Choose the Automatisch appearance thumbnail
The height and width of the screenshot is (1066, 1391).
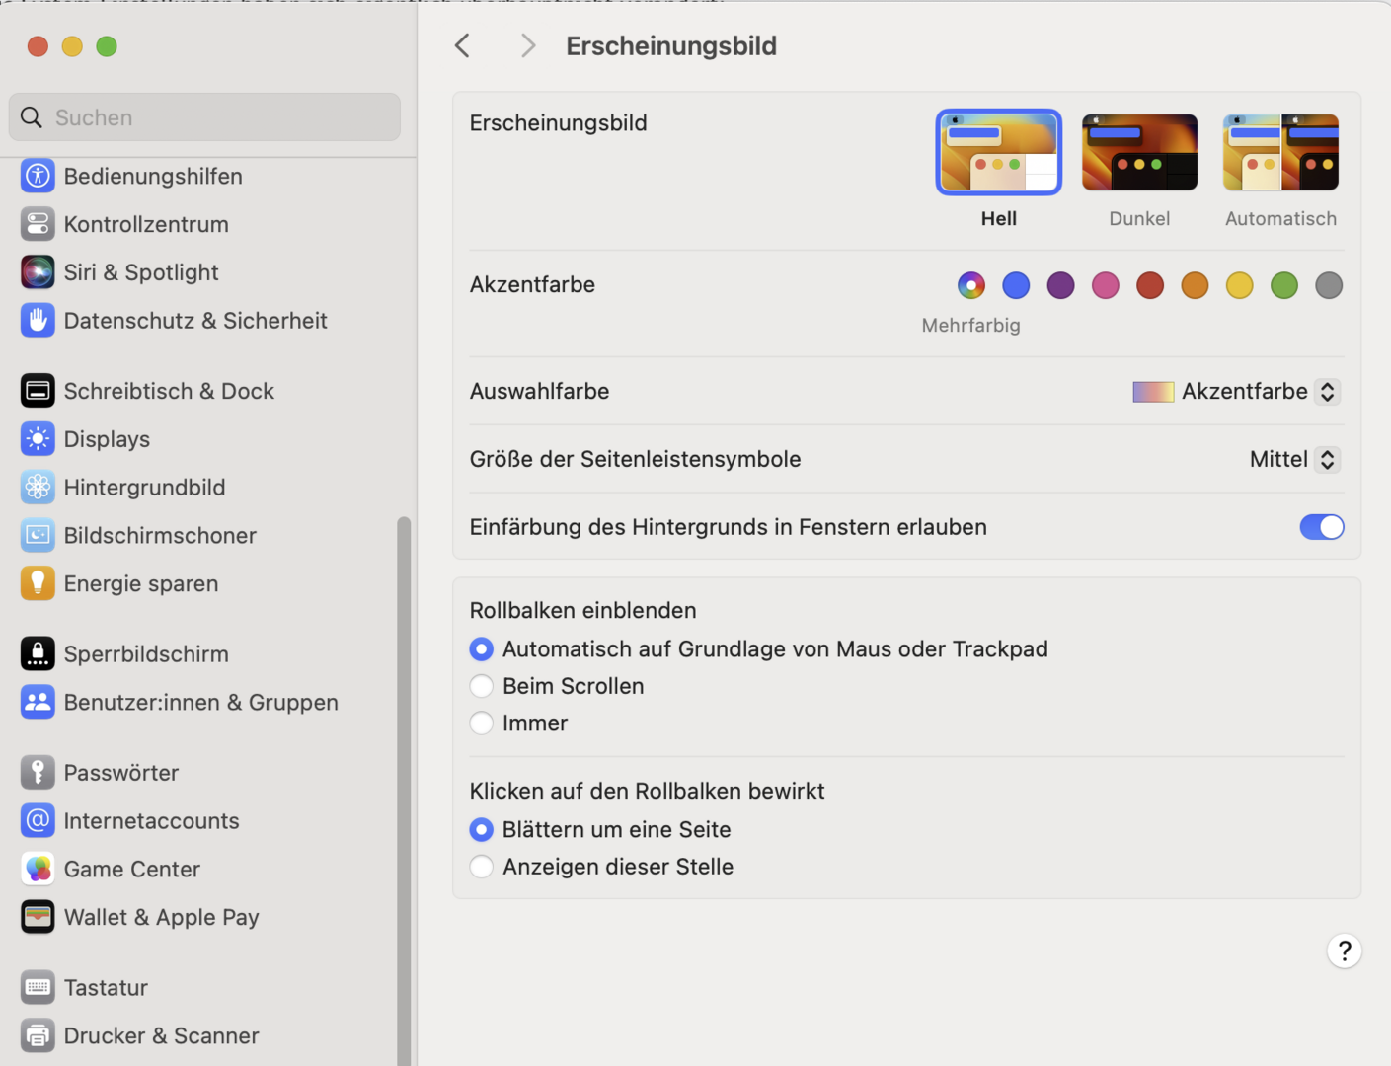click(x=1281, y=152)
